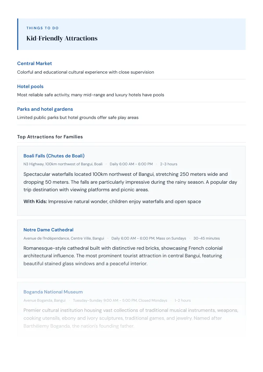Click the Central Market description text
This screenshot has width=263, height=372.
85,72
